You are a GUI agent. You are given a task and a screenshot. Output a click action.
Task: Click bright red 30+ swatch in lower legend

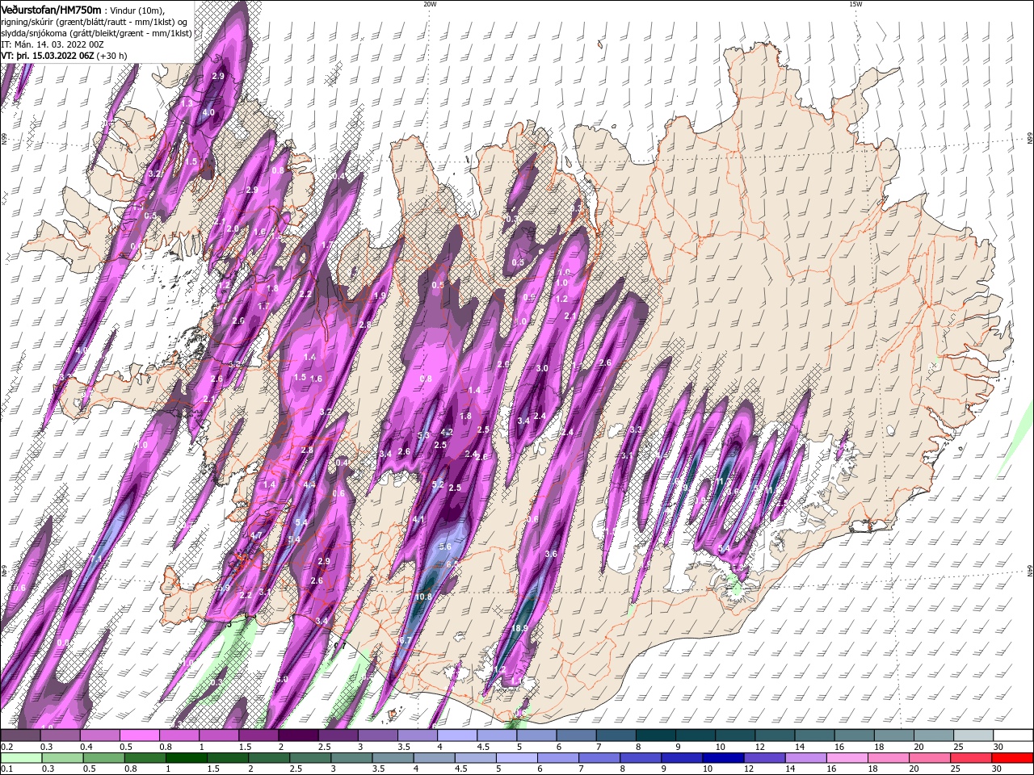coord(1013,758)
